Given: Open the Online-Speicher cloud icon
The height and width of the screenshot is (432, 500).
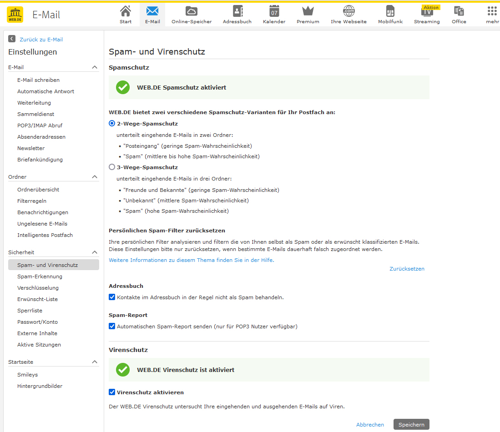Looking at the screenshot, I should point(192,11).
